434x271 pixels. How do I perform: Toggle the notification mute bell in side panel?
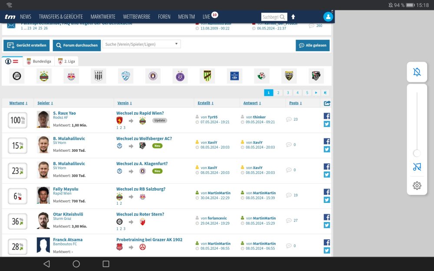tap(417, 72)
